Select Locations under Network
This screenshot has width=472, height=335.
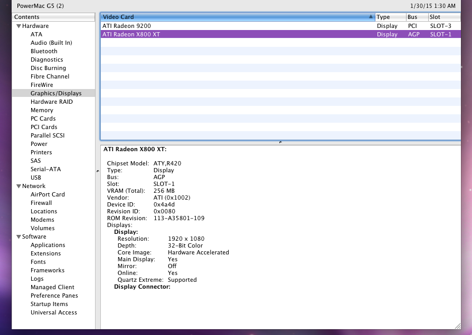click(44, 211)
